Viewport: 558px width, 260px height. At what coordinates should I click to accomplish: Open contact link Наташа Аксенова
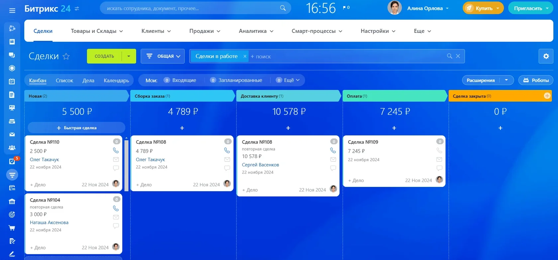(49, 222)
